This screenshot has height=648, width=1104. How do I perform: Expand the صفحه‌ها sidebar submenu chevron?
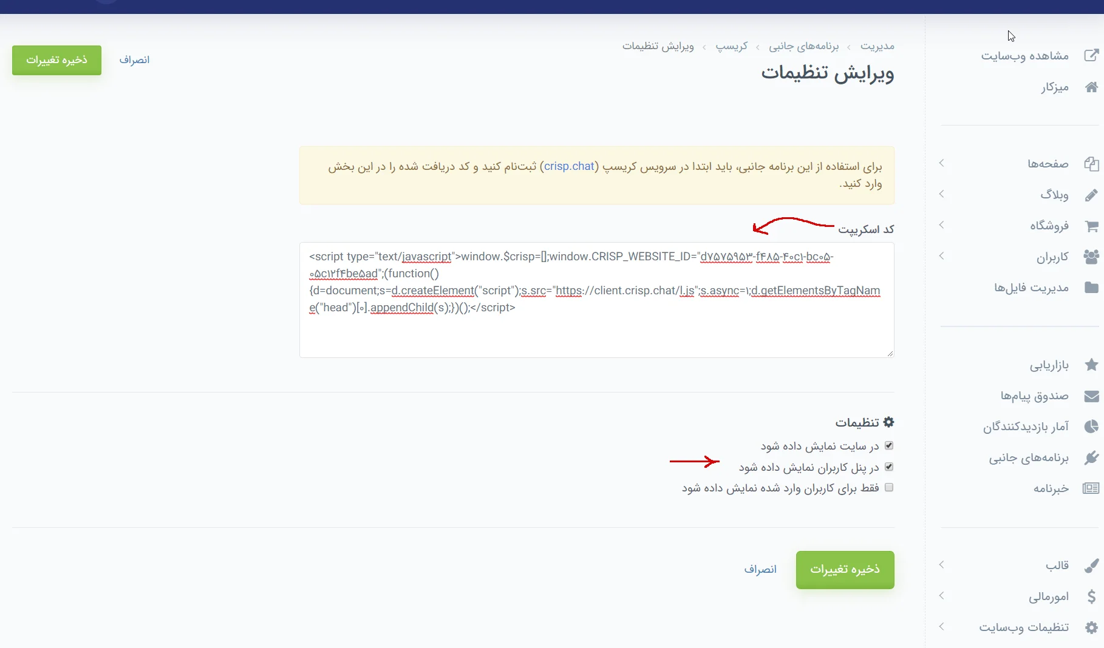[x=941, y=163]
